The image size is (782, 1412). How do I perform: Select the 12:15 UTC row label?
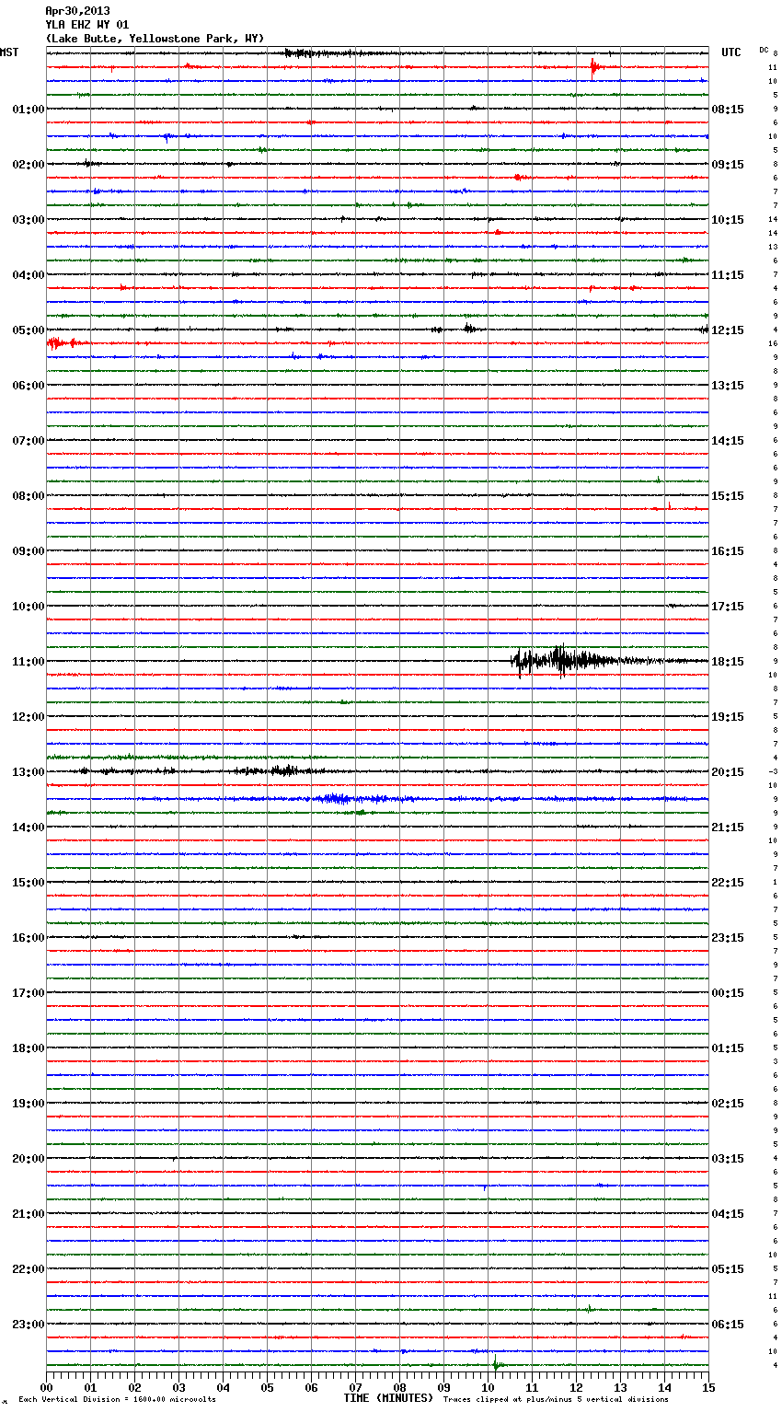pyautogui.click(x=728, y=330)
